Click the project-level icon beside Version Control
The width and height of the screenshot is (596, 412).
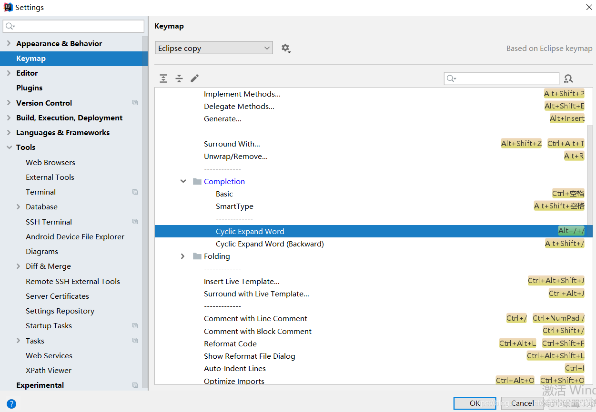click(135, 103)
